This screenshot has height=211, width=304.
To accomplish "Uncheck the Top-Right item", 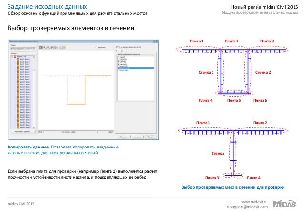I will [x=119, y=61].
